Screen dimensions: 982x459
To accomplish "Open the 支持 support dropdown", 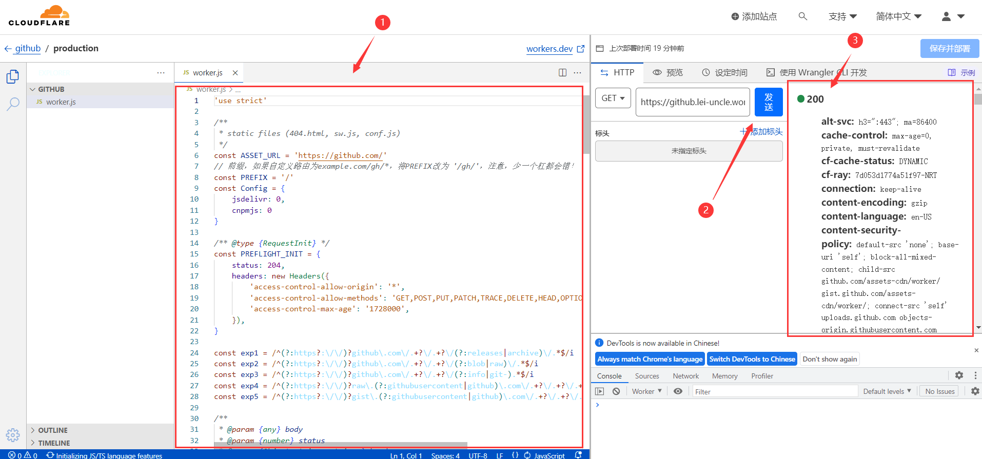I will [842, 16].
